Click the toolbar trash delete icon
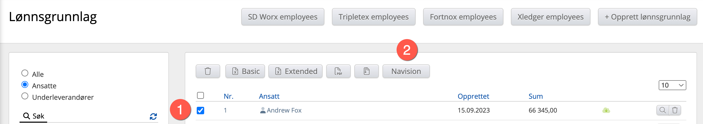Screen dimensions: 703x124 (x=208, y=71)
